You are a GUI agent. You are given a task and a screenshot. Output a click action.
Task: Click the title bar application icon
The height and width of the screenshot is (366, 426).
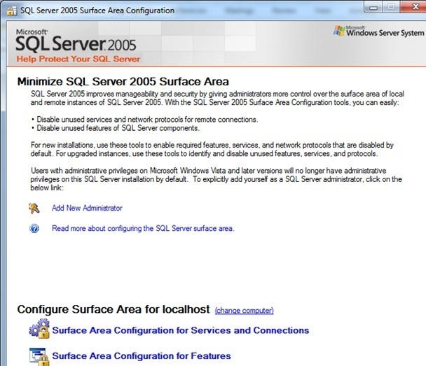click(x=11, y=11)
